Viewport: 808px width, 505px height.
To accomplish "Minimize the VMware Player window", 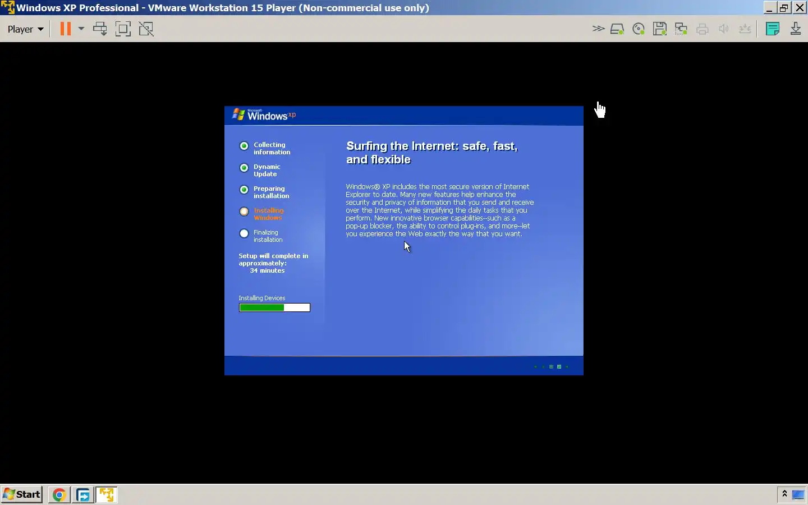I will tap(770, 7).
